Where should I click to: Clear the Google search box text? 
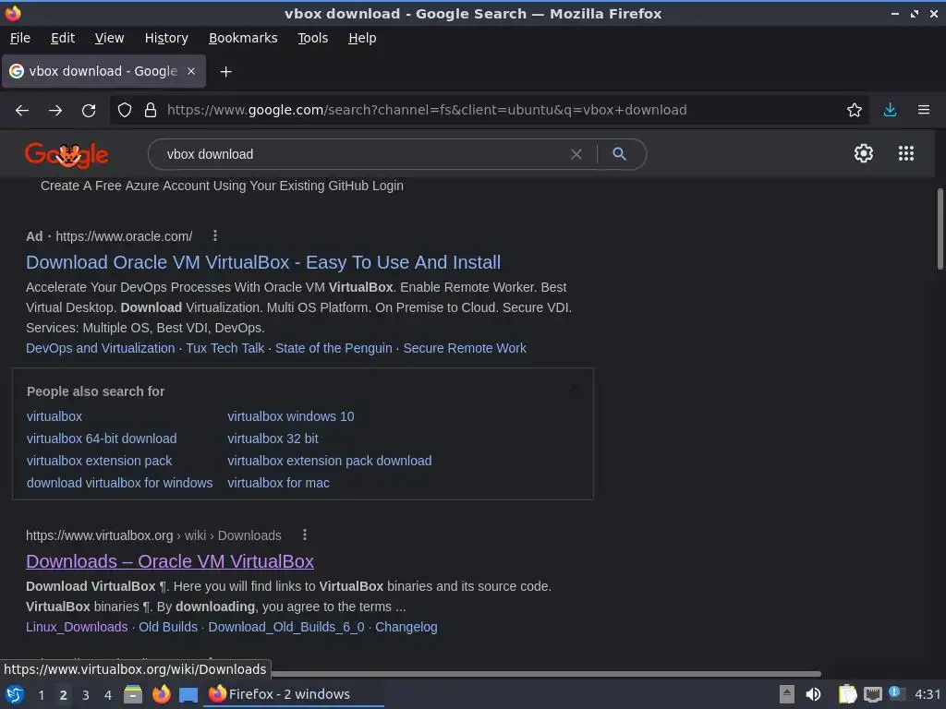[576, 154]
